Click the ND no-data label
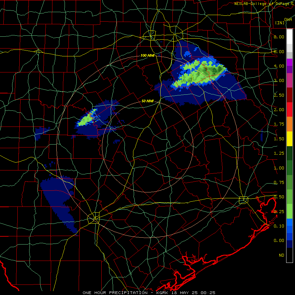This screenshot has width=295, height=295. coord(282,255)
